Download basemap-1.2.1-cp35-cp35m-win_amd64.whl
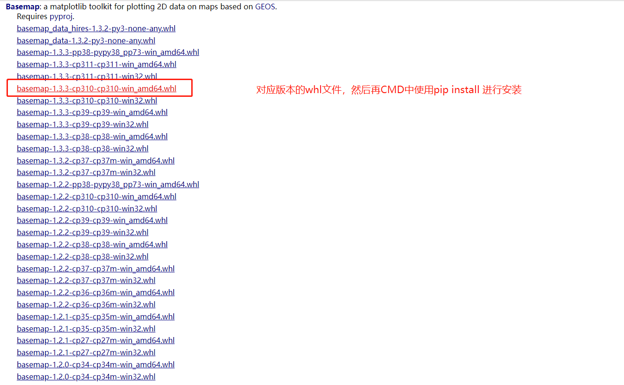Image resolution: width=624 pixels, height=385 pixels. coord(96,317)
